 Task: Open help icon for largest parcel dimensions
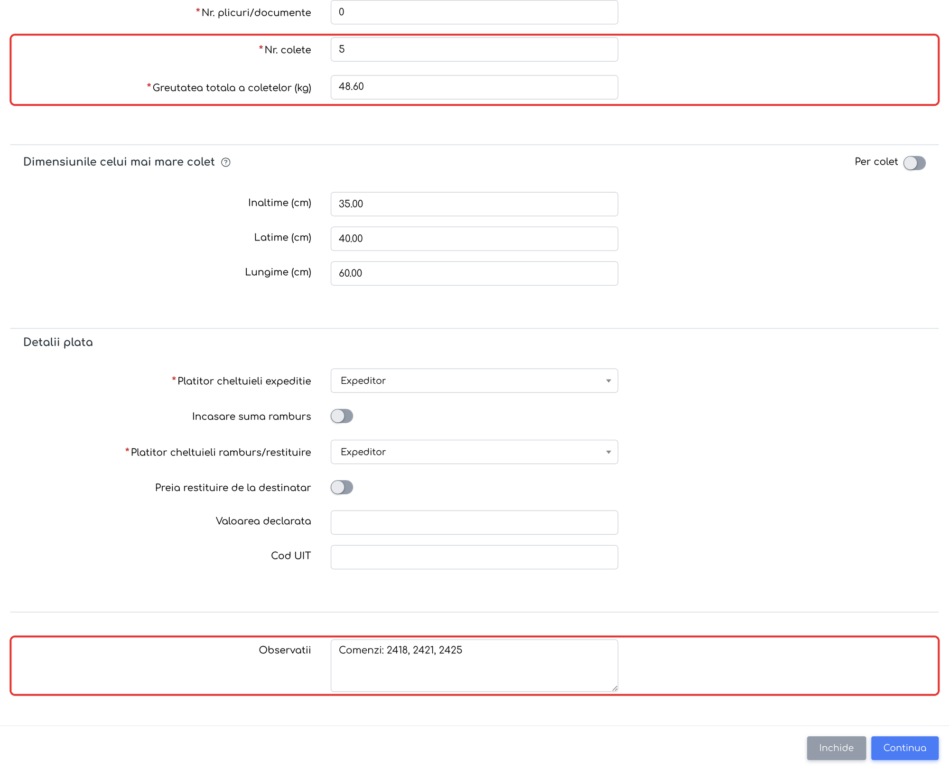click(x=226, y=162)
